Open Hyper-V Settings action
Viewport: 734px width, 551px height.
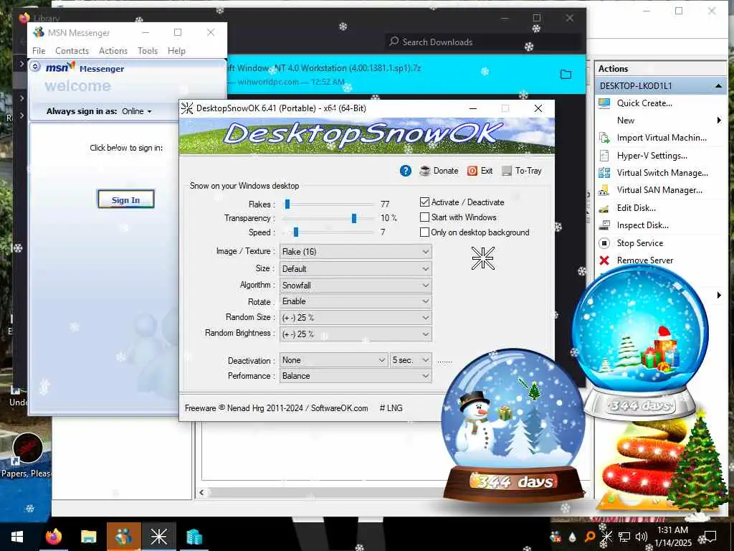point(652,156)
